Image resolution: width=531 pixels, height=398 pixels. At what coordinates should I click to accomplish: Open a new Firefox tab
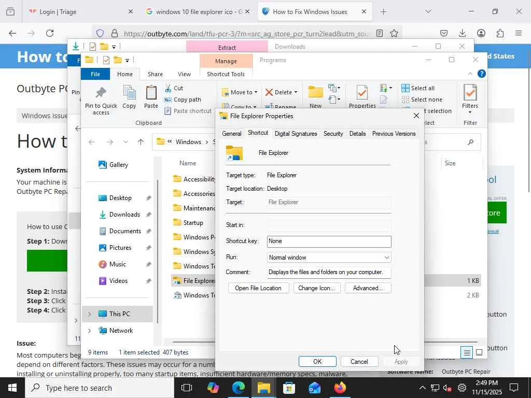click(x=383, y=12)
